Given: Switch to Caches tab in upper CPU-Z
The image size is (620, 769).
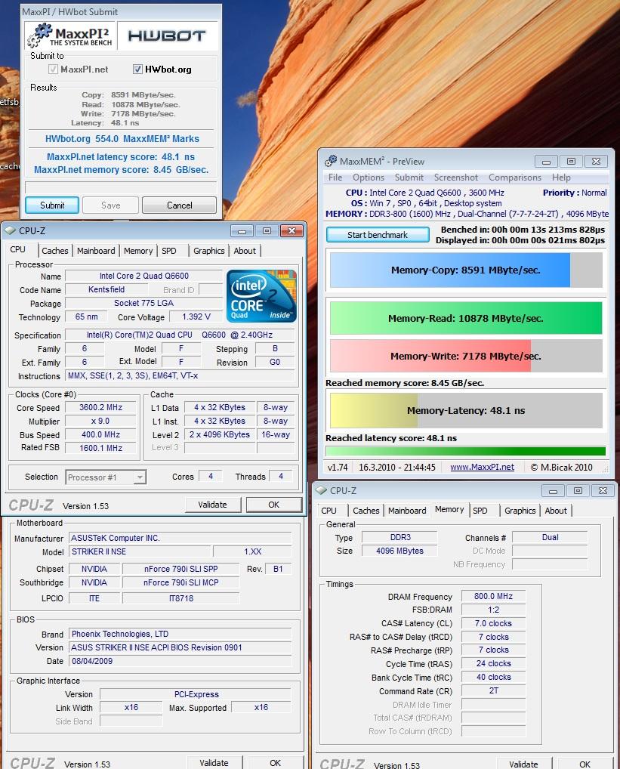Looking at the screenshot, I should tap(55, 251).
